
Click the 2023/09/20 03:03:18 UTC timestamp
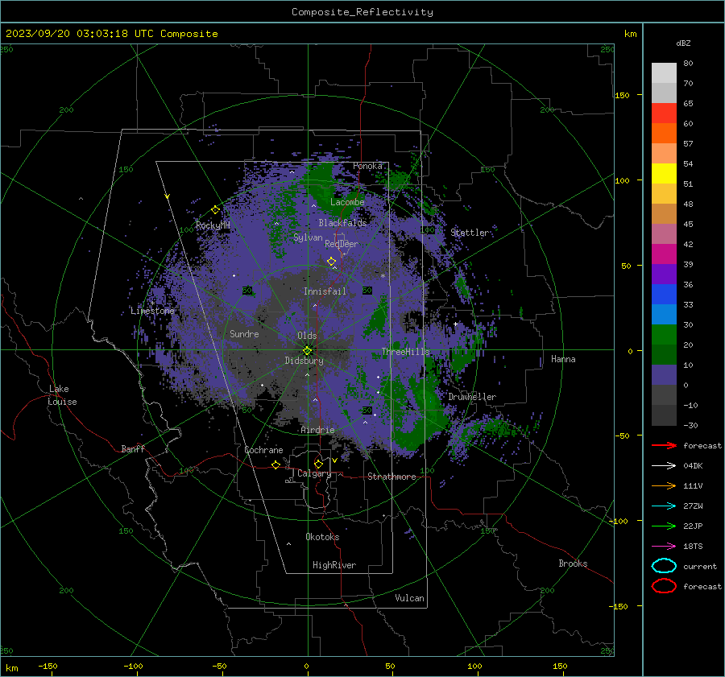click(111, 34)
